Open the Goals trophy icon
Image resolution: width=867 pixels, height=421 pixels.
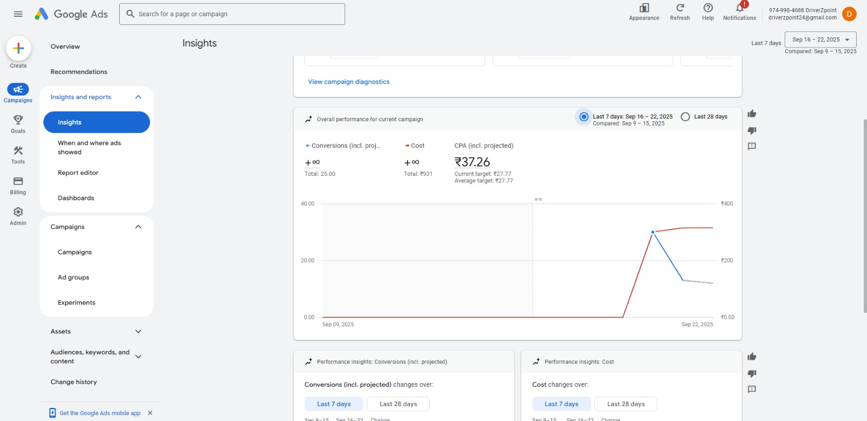click(x=18, y=120)
